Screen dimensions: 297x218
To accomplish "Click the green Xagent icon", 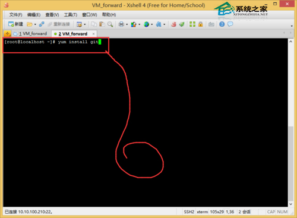I will (182, 24).
